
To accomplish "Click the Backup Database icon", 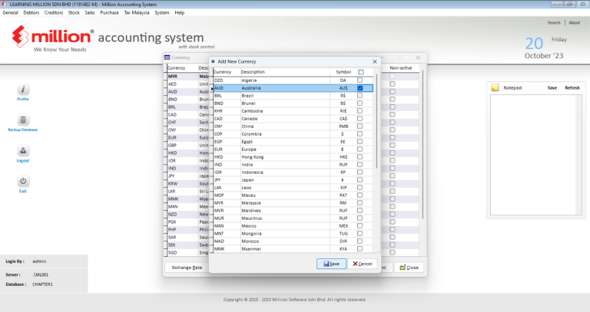I will click(x=23, y=120).
